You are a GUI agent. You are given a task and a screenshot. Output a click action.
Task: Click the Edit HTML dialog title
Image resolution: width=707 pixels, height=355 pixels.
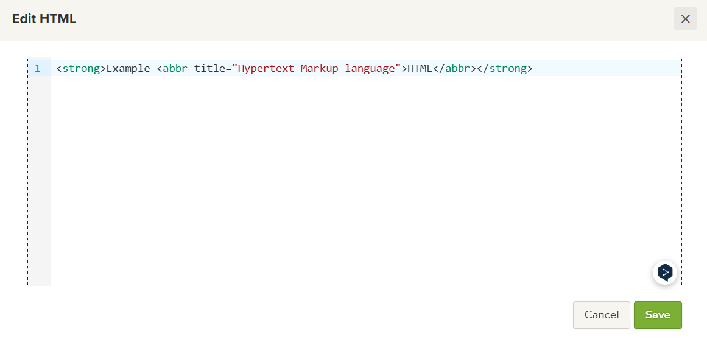[44, 19]
